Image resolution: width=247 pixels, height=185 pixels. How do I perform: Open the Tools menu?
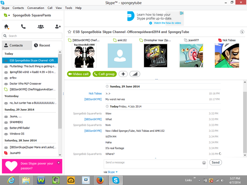[x=69, y=8]
